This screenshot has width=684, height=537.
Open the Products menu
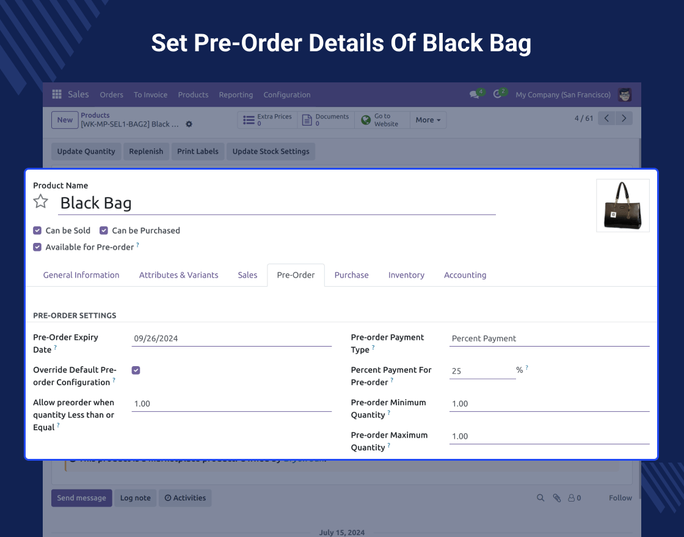[193, 95]
